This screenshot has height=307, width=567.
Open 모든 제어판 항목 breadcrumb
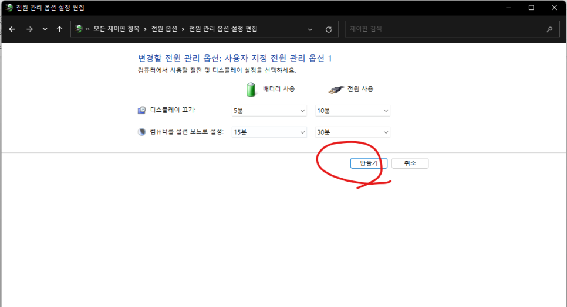click(116, 29)
